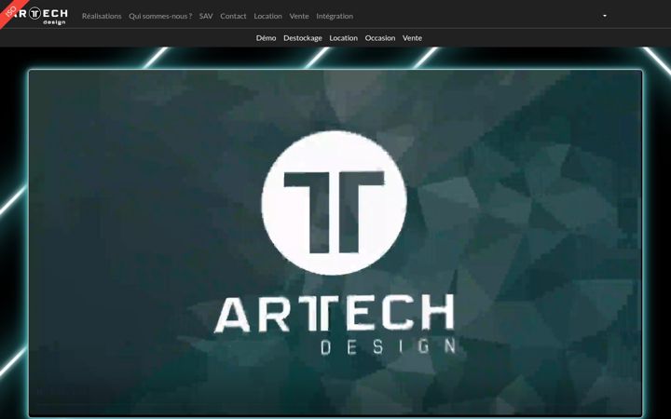Expand the dropdown caret in header
This screenshot has width=671, height=419.
point(605,16)
